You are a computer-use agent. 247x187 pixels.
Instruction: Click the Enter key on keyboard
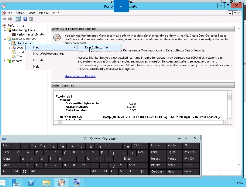click(136, 159)
